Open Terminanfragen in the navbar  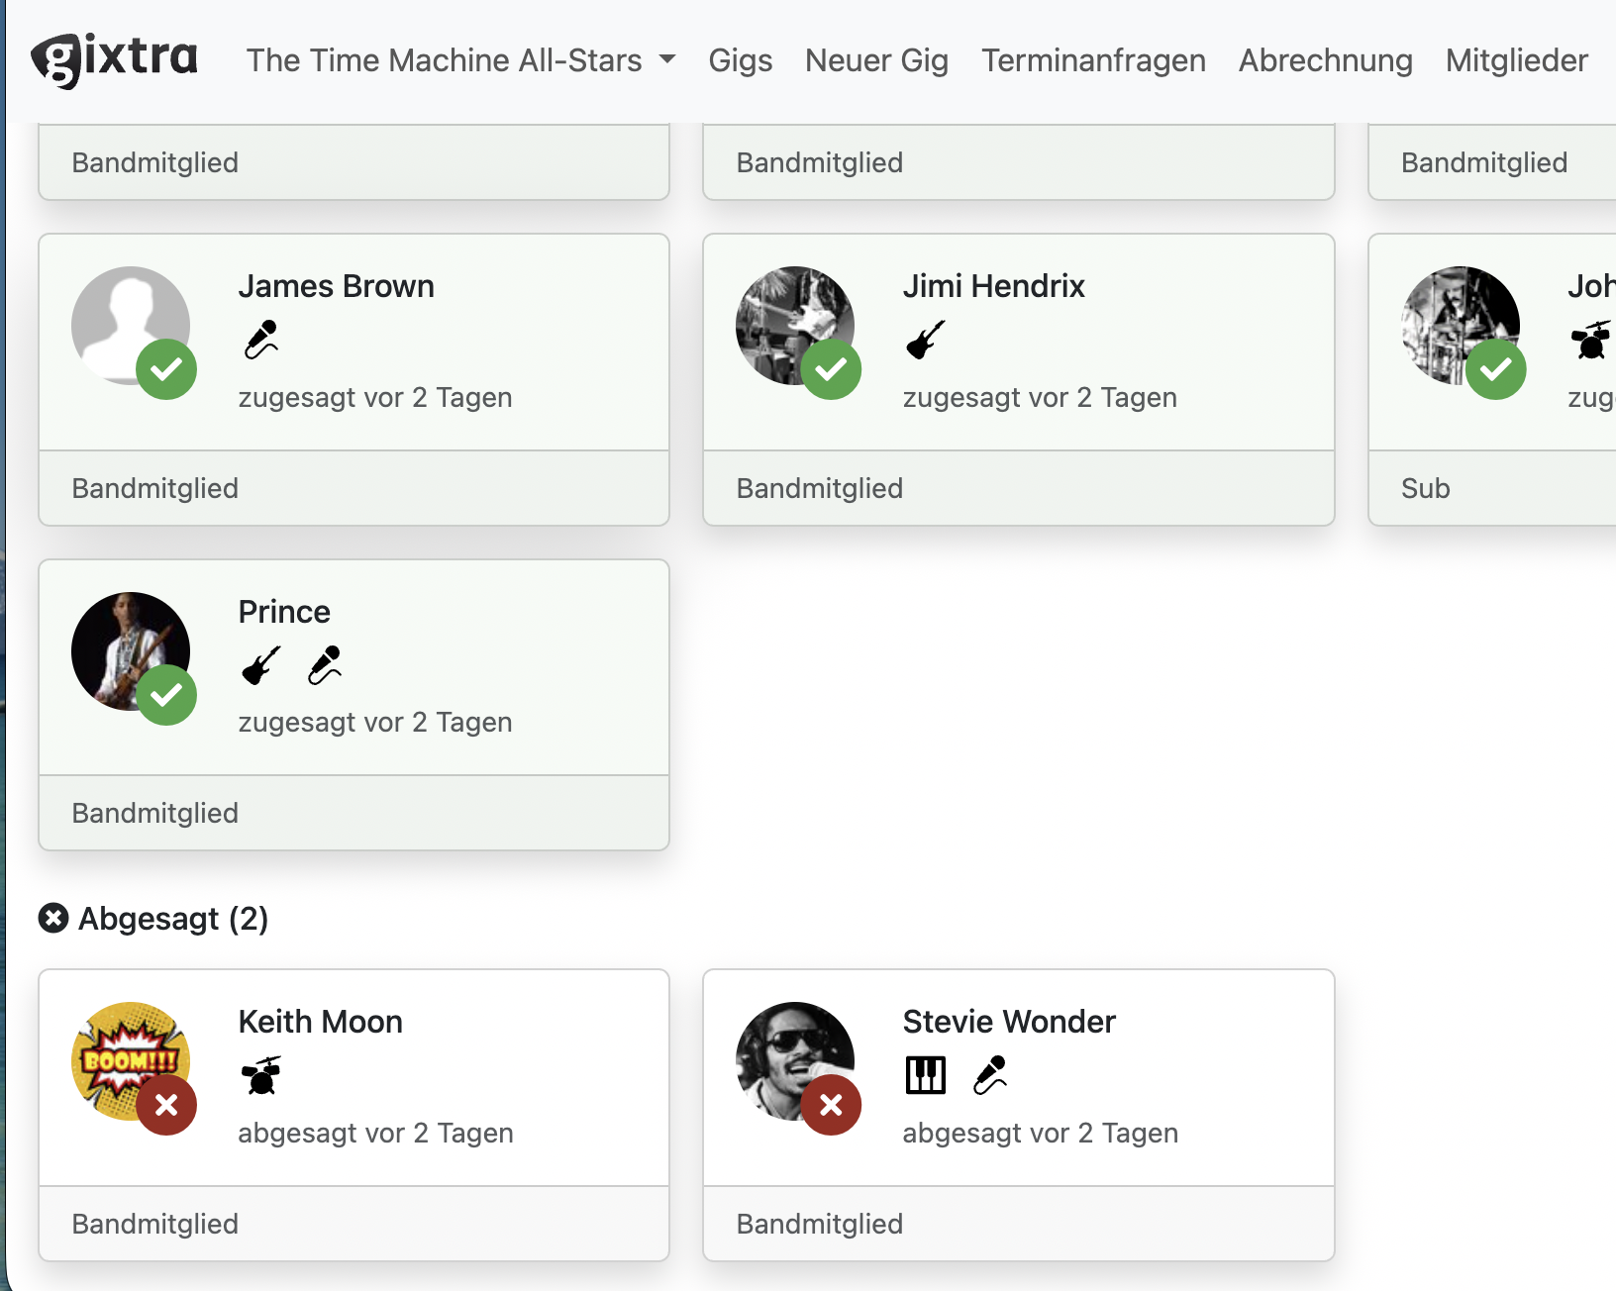coord(1093,60)
